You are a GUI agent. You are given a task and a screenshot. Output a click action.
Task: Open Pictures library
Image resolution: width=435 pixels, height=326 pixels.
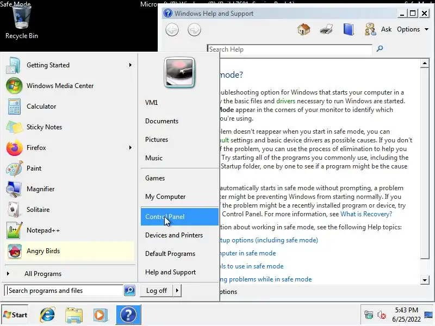tap(179, 140)
